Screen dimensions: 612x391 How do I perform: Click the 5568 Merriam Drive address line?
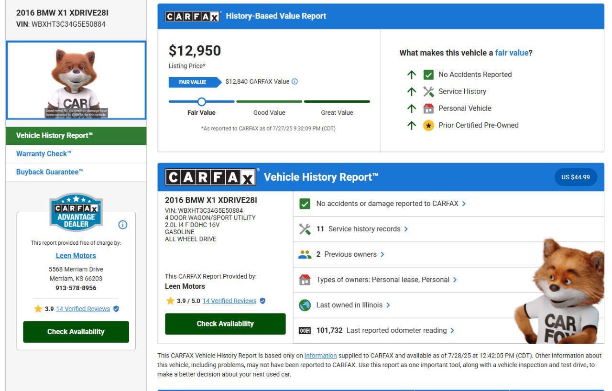pos(76,269)
